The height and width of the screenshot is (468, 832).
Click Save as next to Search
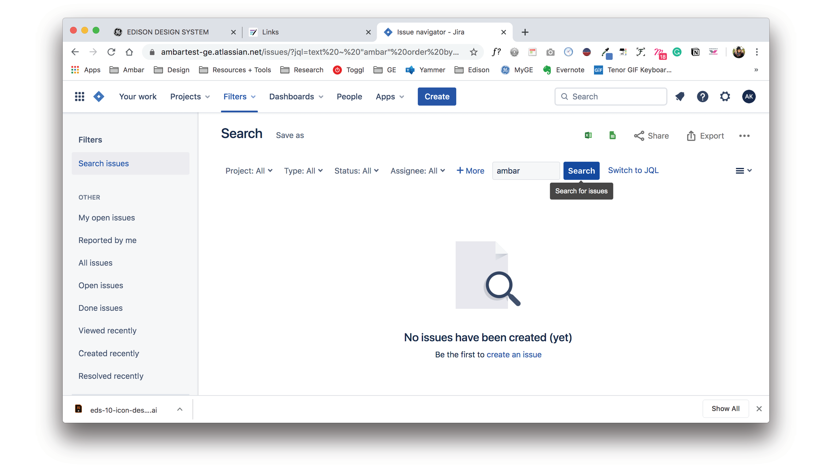pyautogui.click(x=290, y=135)
